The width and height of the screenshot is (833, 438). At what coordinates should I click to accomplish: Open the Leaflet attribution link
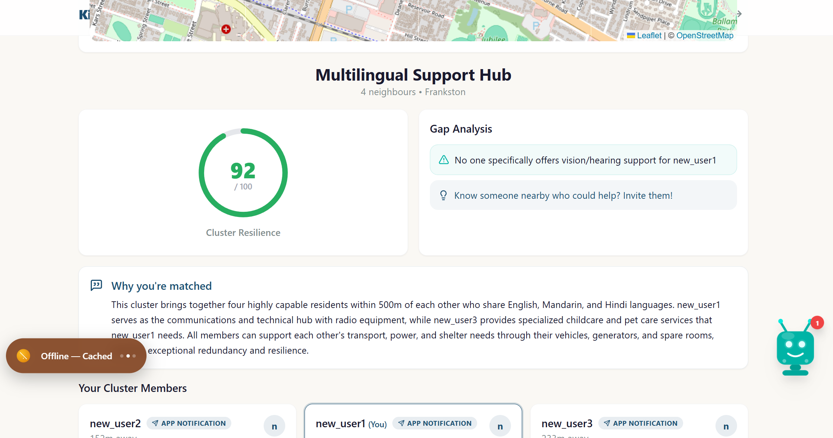[x=649, y=36]
